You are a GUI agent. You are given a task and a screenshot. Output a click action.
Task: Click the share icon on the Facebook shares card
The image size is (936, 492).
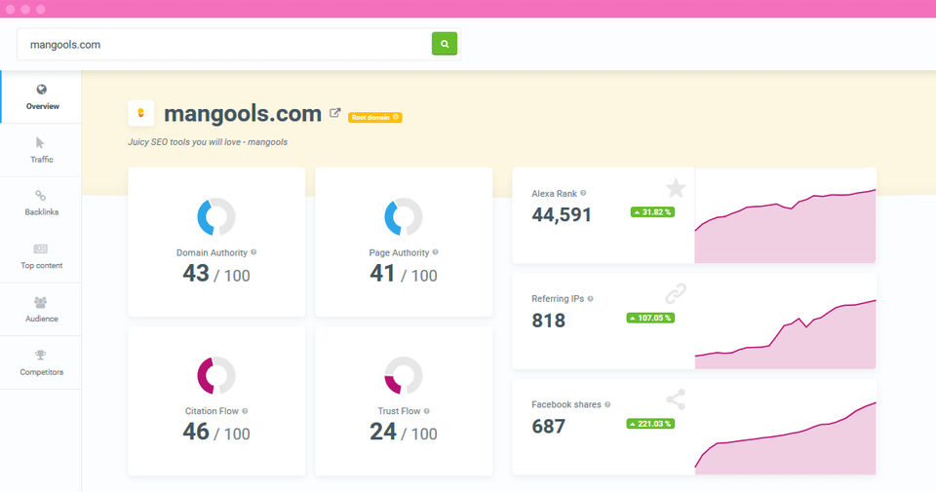tap(676, 399)
